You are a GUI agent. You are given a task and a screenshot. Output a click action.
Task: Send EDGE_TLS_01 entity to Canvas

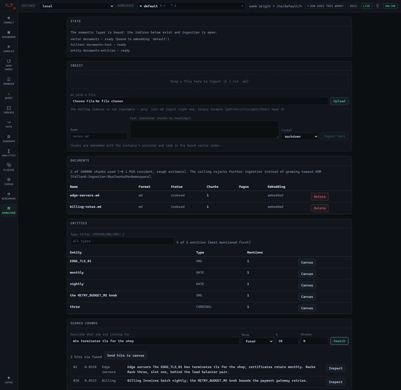[307, 262]
